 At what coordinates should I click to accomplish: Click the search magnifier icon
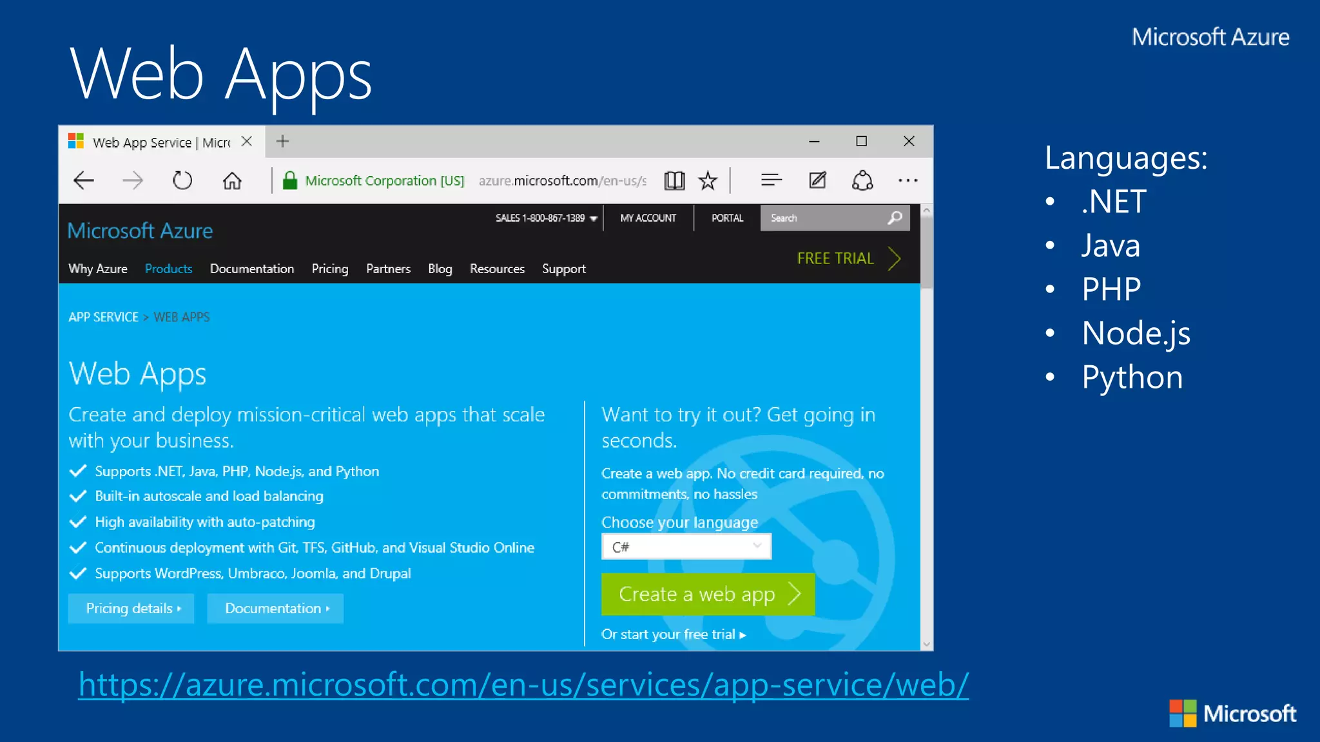click(895, 218)
